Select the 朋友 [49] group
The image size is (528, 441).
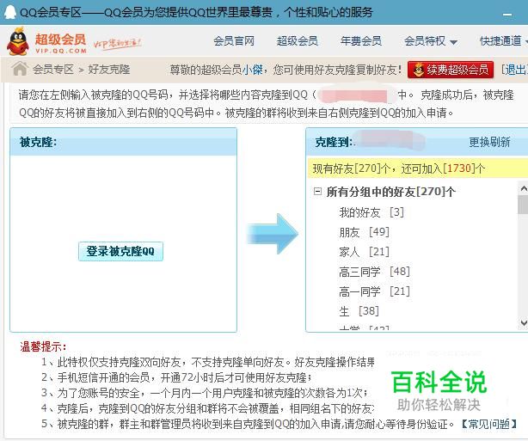(365, 232)
